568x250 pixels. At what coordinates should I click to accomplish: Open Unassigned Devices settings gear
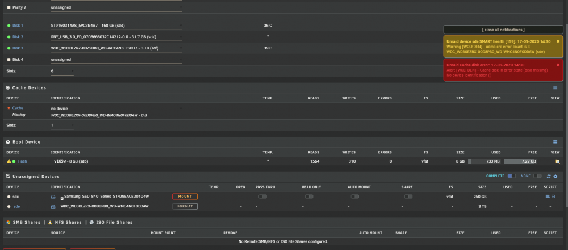point(555,177)
